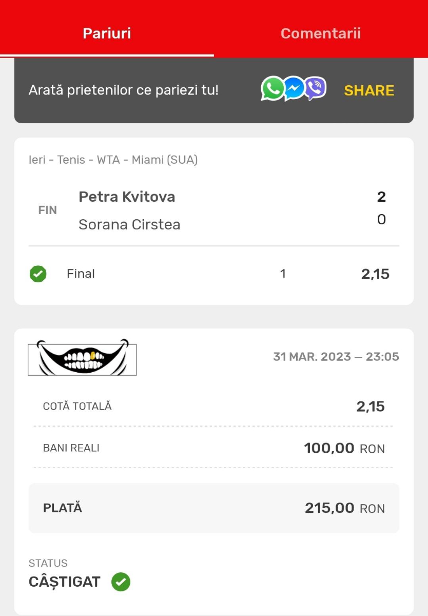Click the CÂȘTIGAT status text
428x616 pixels.
point(65,582)
